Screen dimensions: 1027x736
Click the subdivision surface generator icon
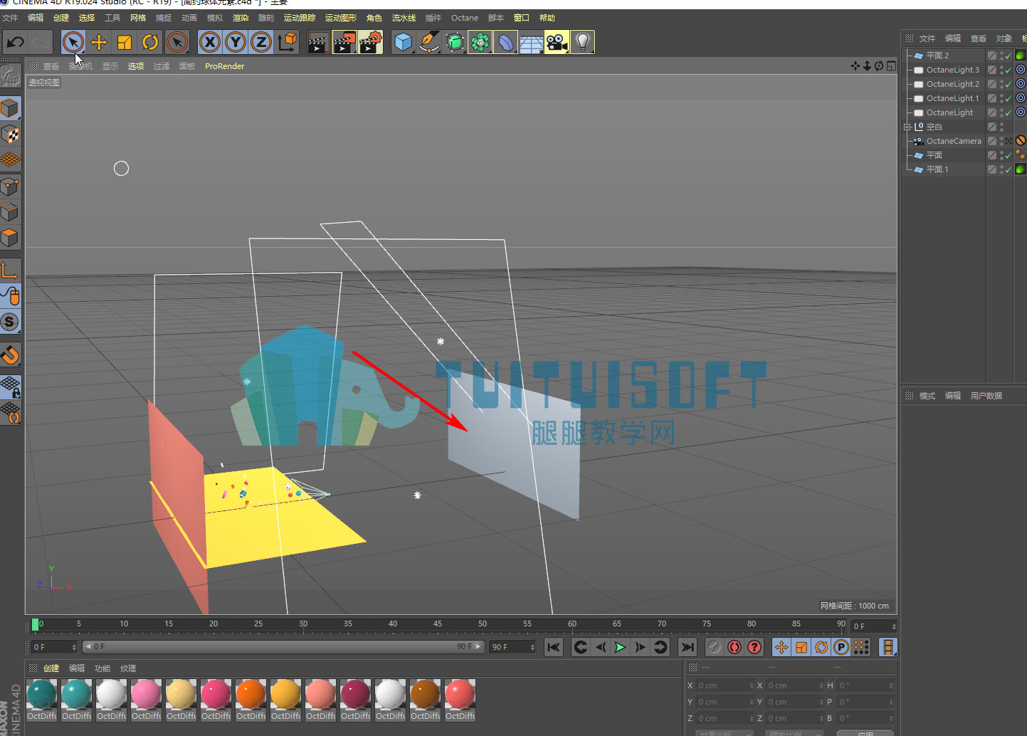click(x=455, y=43)
